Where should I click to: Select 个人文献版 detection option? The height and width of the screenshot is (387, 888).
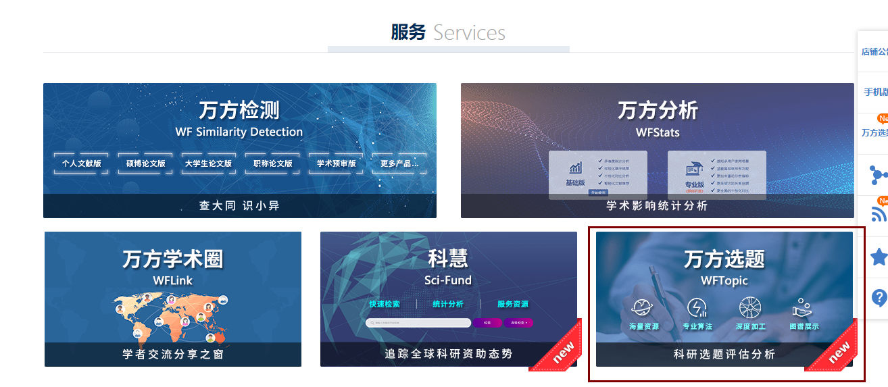[x=81, y=163]
